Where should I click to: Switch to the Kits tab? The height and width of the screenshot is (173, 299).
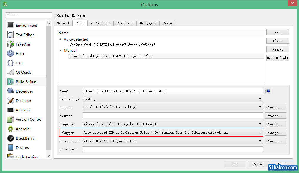coord(80,23)
